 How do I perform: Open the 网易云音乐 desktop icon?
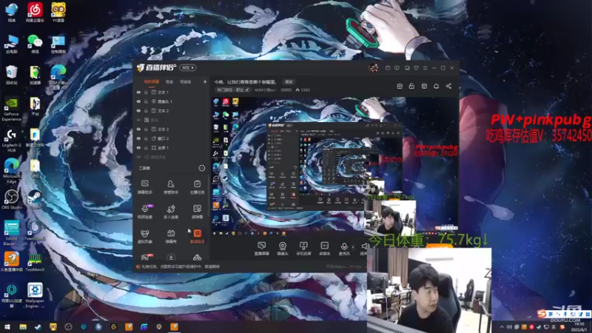[x=35, y=12]
